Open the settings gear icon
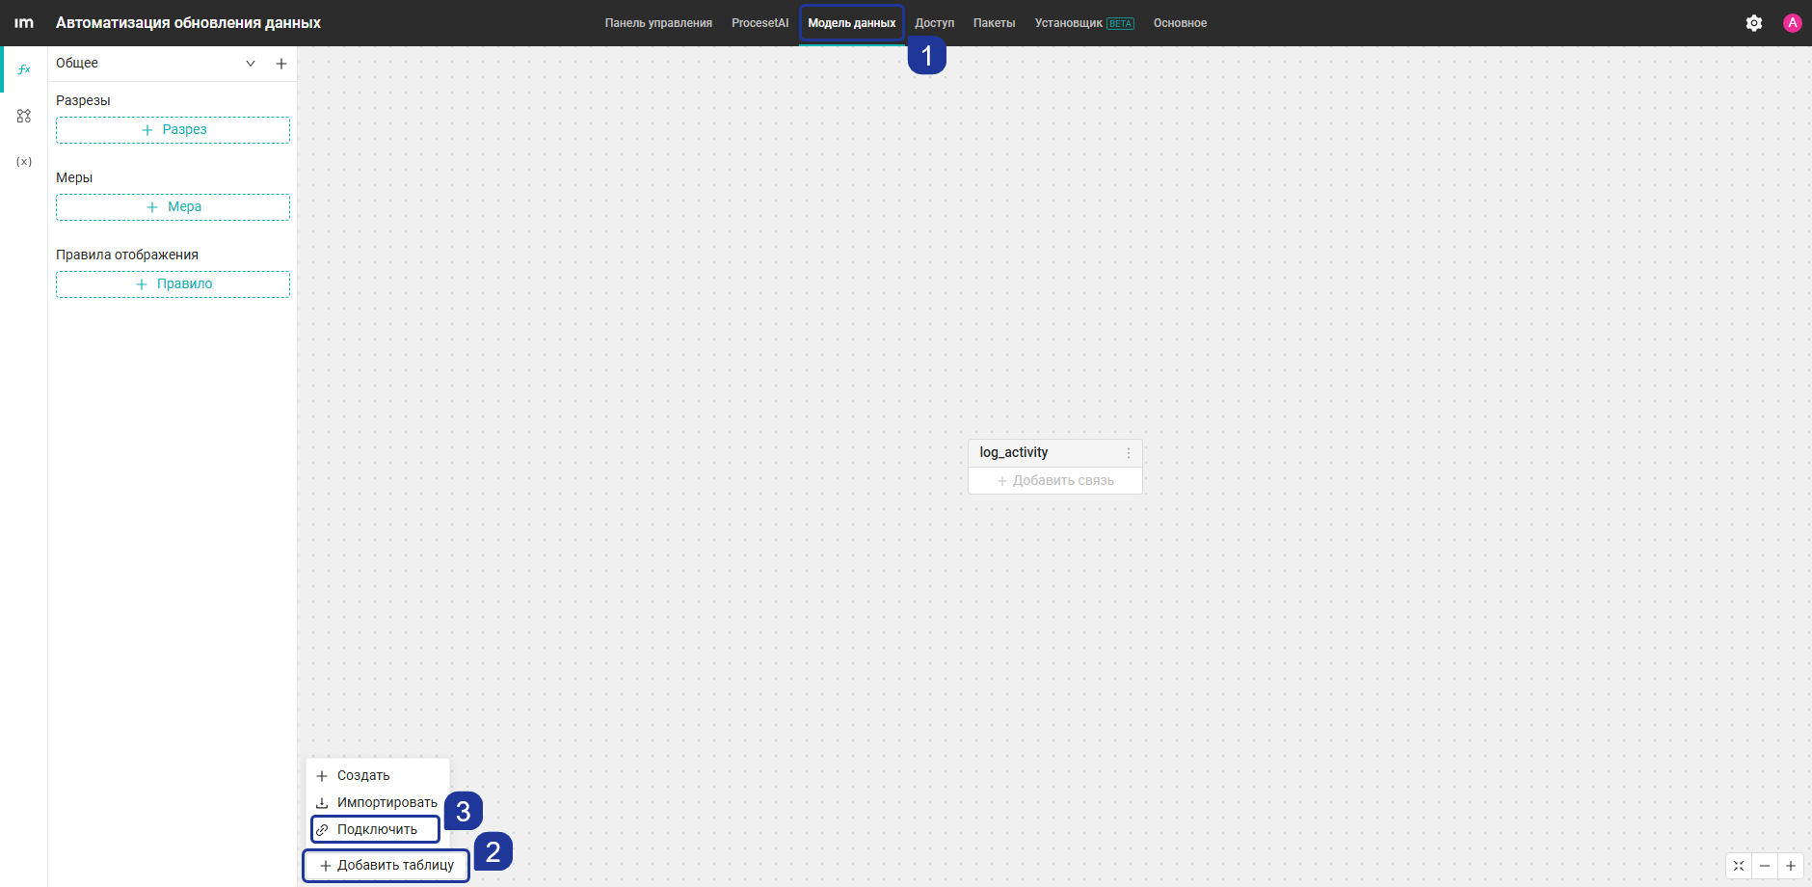 tap(1754, 23)
